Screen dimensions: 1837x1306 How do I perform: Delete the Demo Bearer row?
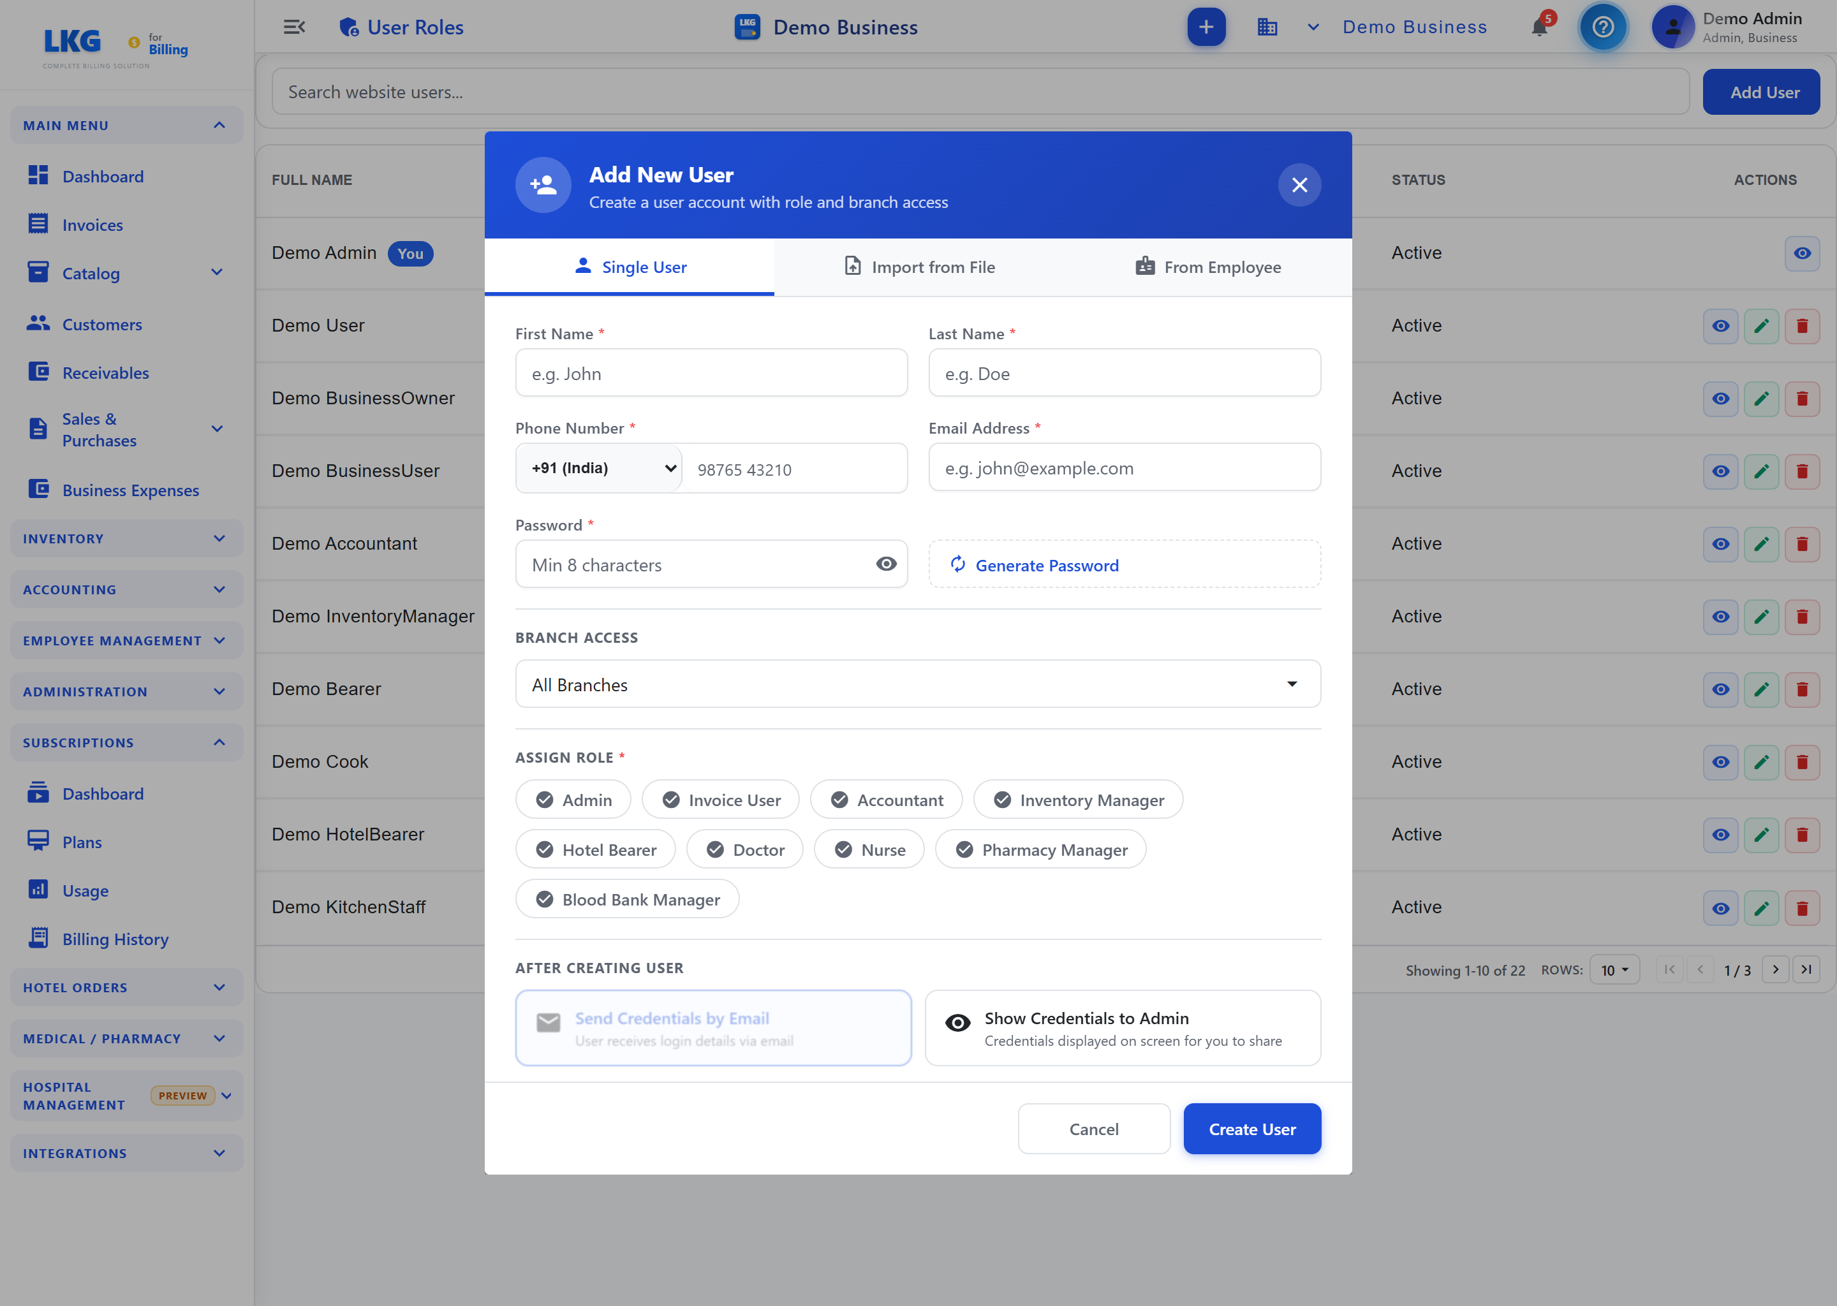pyautogui.click(x=1802, y=689)
